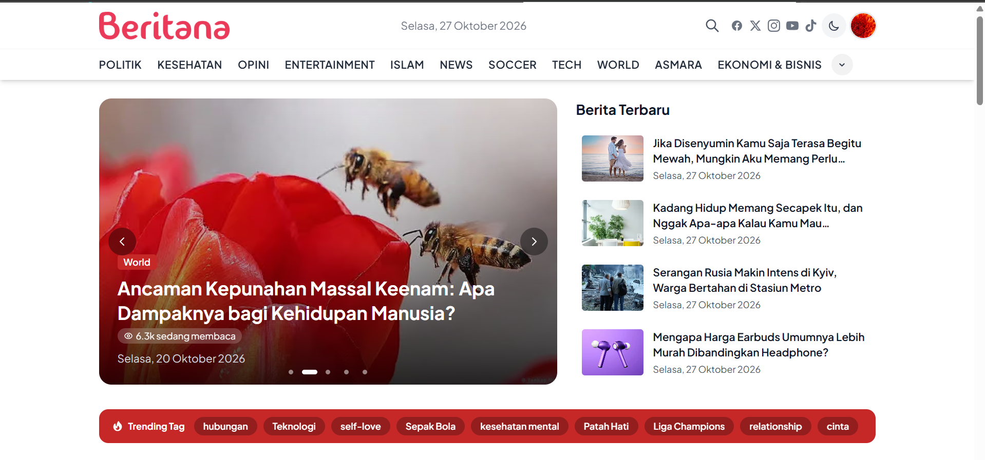This screenshot has width=985, height=460.
Task: Select the kesehatan mental trending tag
Action: (x=520, y=426)
